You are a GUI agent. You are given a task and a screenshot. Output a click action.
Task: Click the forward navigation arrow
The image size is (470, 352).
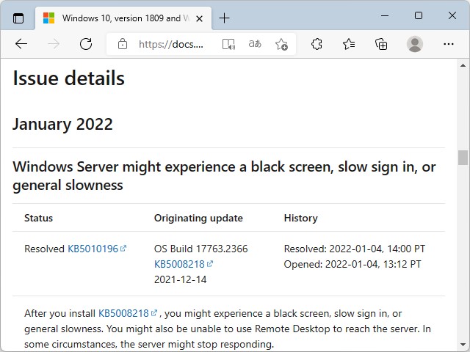point(54,44)
